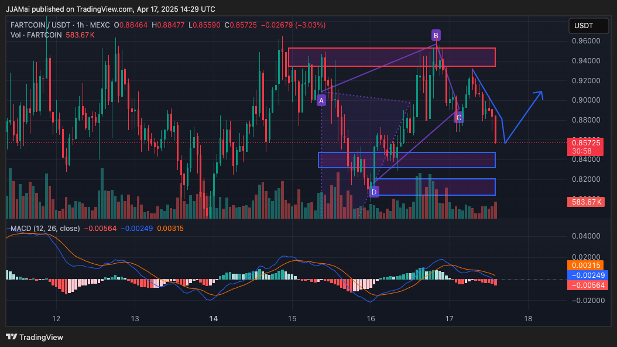Click the 0.88000 price axis label
The image size is (617, 347).
click(x=586, y=120)
